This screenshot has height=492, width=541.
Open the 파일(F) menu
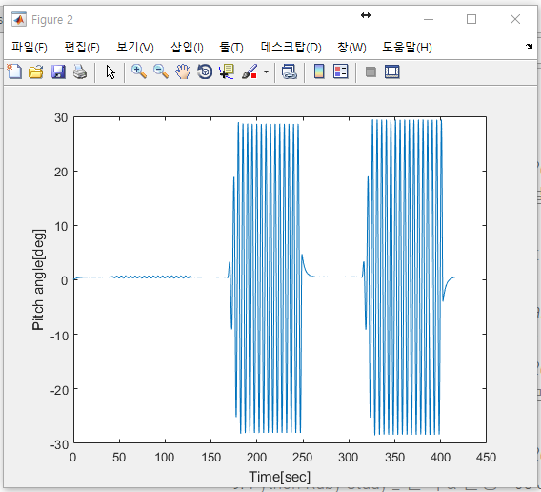(x=30, y=47)
